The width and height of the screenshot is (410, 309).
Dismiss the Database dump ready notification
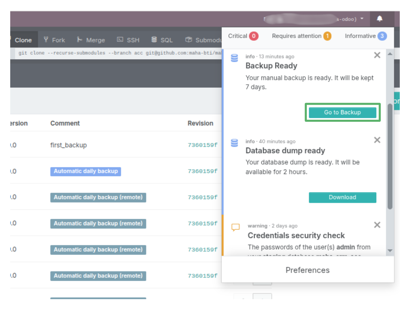click(x=377, y=140)
